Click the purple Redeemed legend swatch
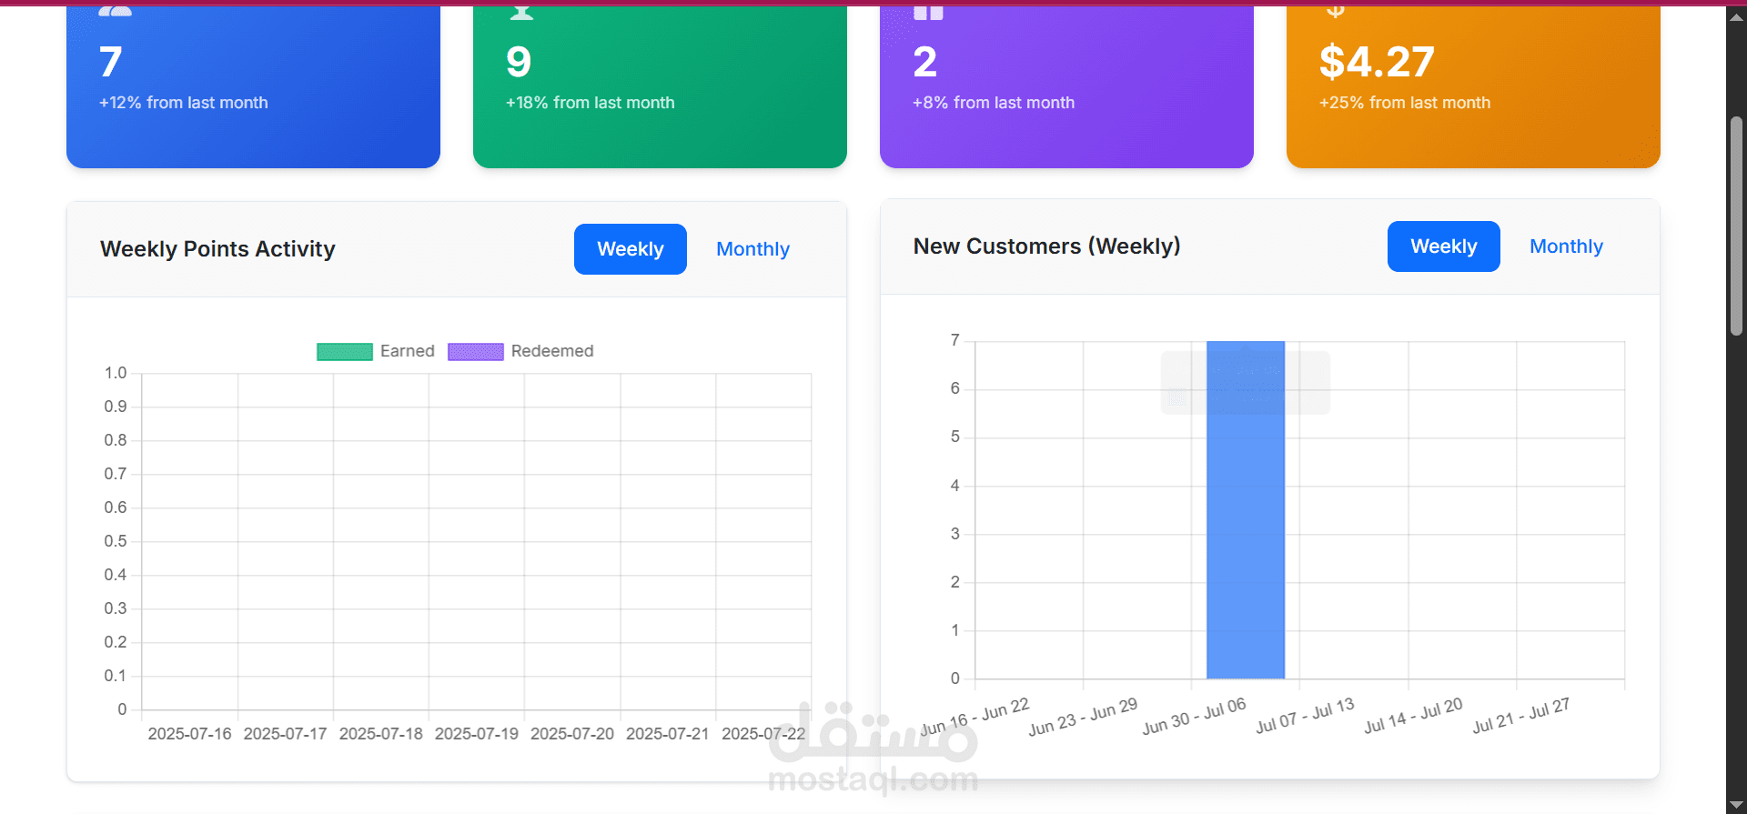The height and width of the screenshot is (814, 1747). point(475,352)
